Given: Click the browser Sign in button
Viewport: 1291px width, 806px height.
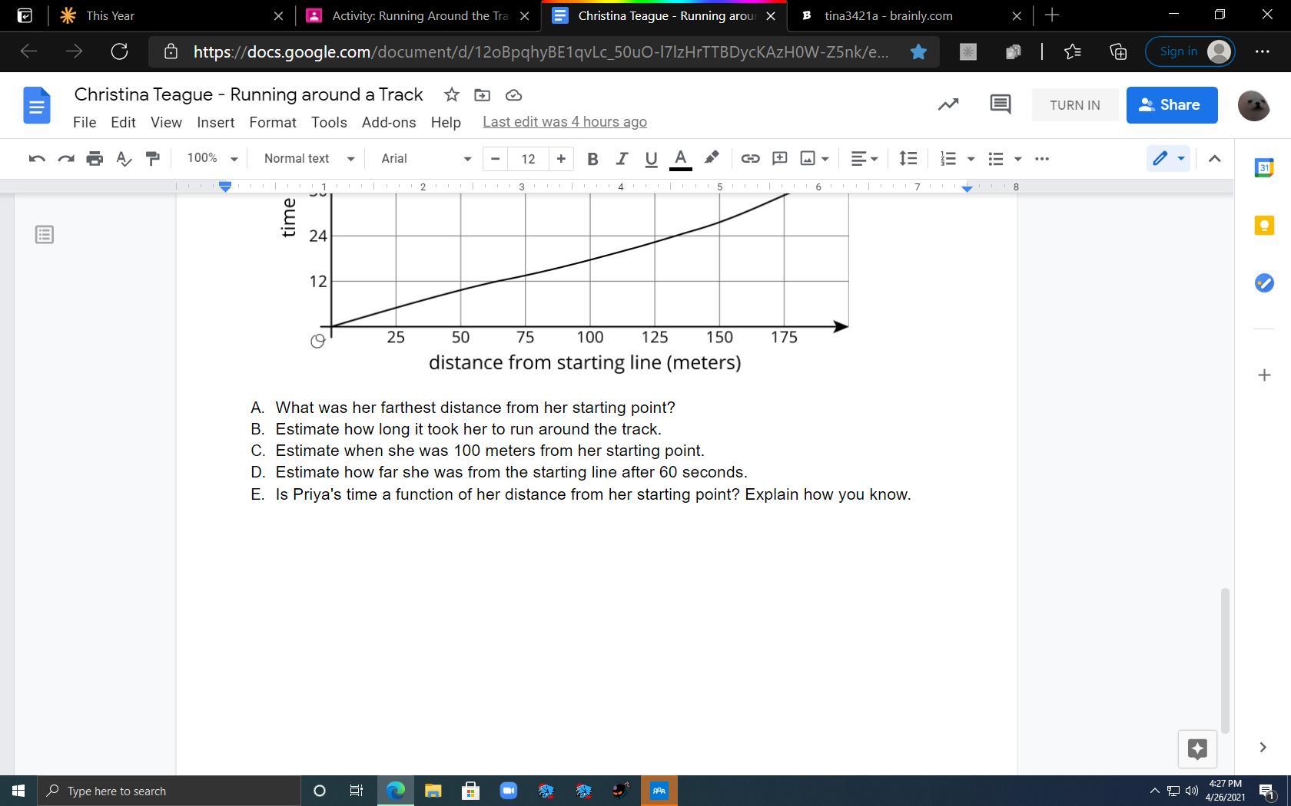Looking at the screenshot, I should click(1190, 51).
